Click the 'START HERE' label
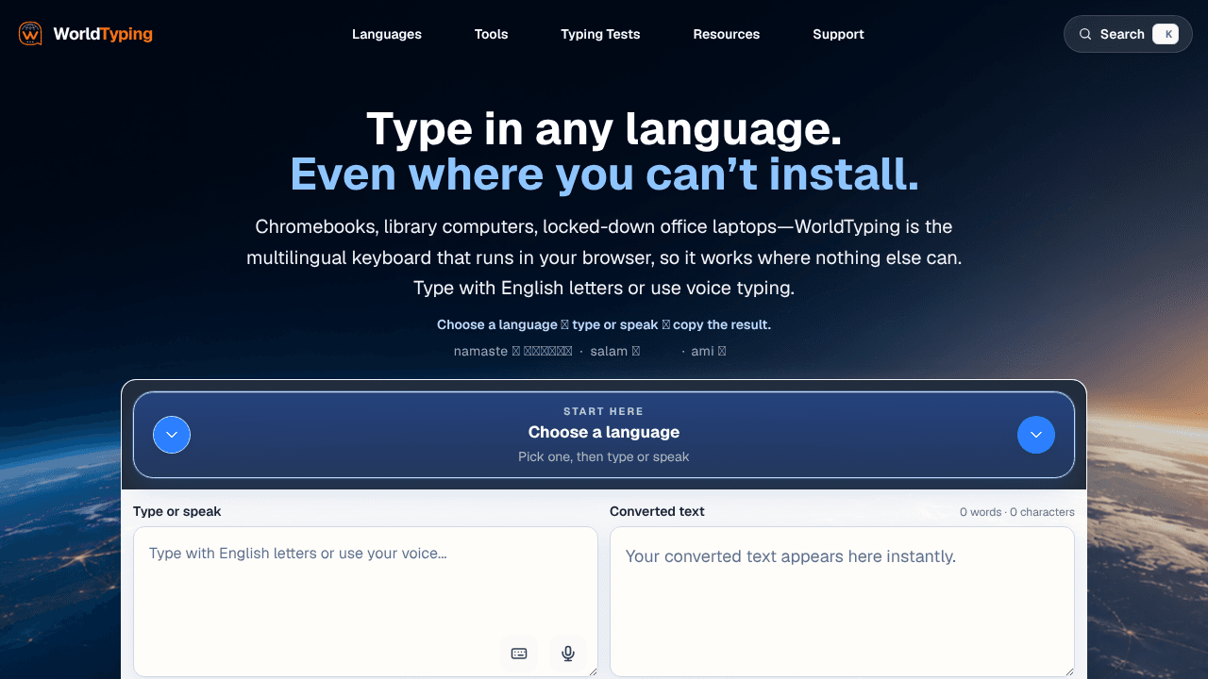 (x=604, y=411)
